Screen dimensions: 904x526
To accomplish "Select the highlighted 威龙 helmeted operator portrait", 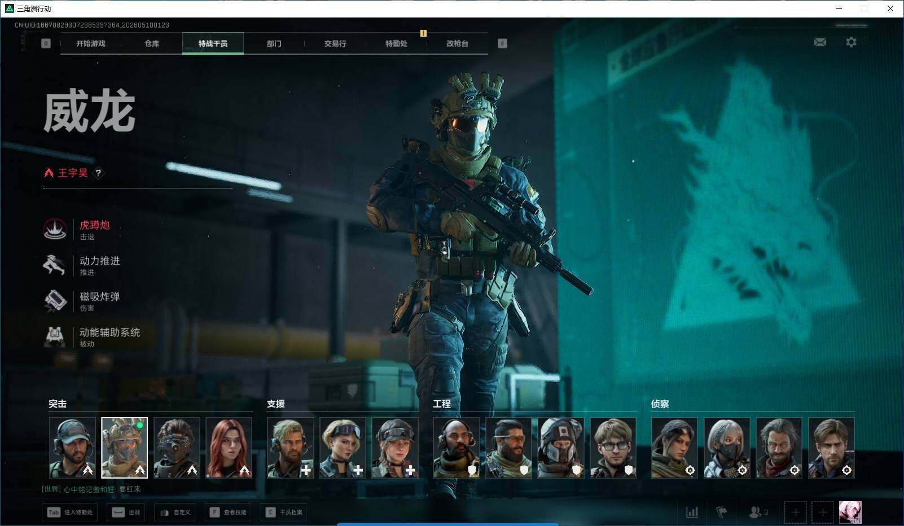I will 124,448.
